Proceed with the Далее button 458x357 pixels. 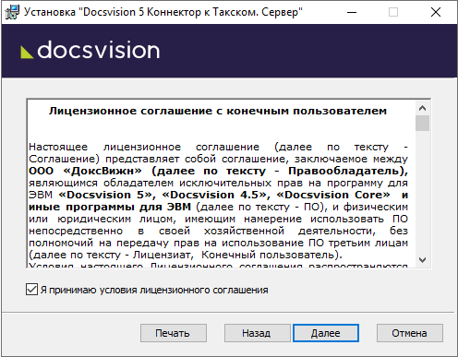point(326,333)
